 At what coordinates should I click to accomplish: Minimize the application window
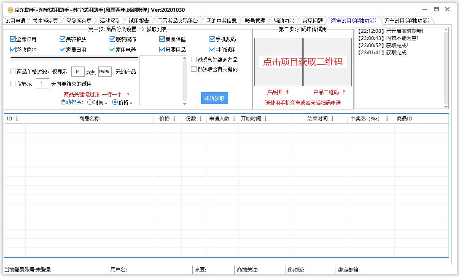[424, 10]
